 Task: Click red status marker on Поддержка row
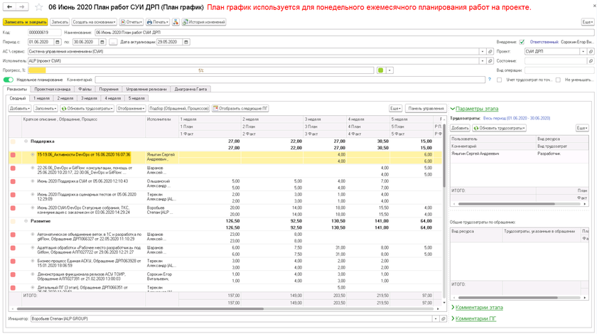[x=13, y=141]
